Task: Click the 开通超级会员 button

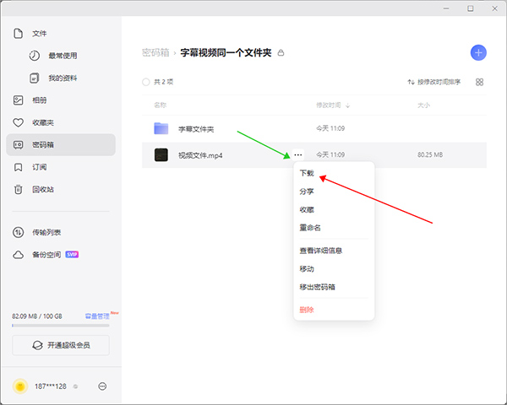Action: (61, 345)
